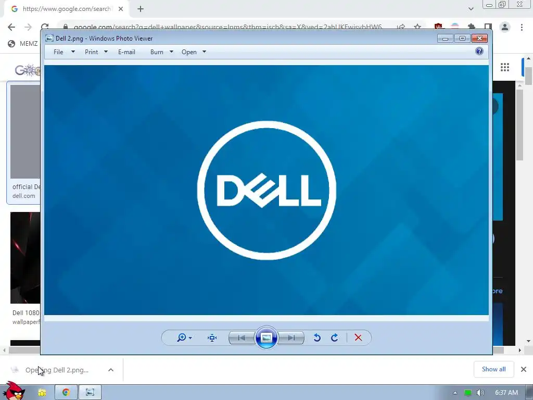The image size is (533, 400).
Task: Open the clock showing 6:37 AM
Action: (x=506, y=393)
